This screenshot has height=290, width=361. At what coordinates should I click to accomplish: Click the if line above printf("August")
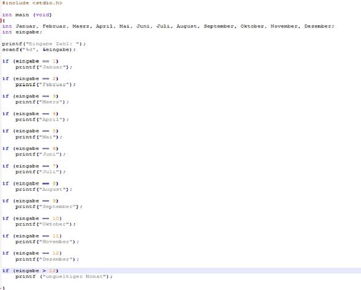coord(30,184)
